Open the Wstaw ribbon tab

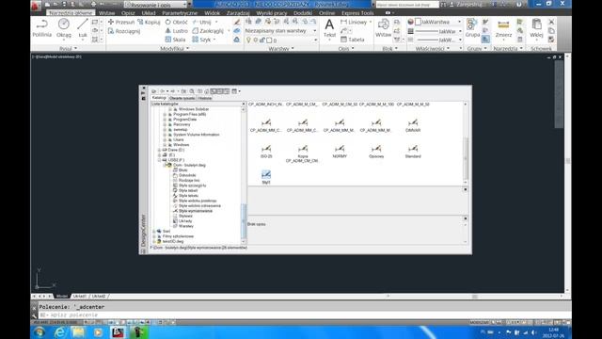pos(106,13)
